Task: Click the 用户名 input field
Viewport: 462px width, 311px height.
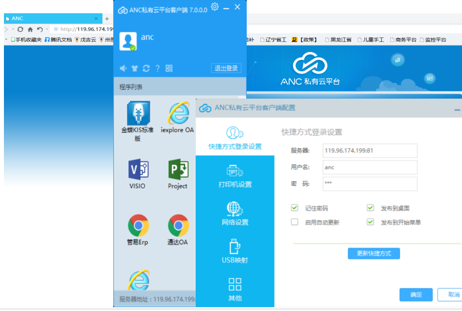Action: (370, 167)
